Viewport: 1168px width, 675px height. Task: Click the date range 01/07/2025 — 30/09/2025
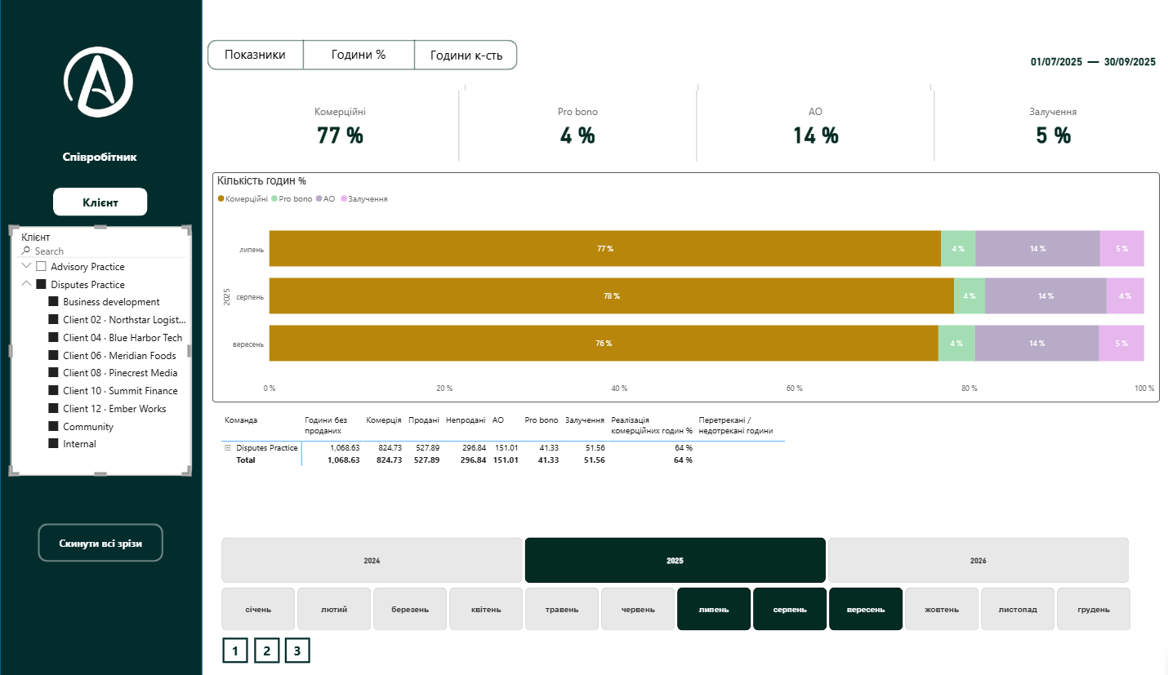coord(1093,62)
